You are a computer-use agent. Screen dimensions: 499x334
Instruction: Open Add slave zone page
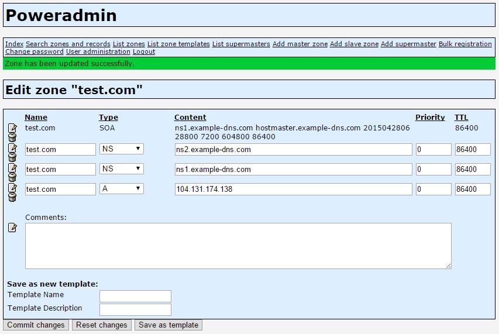(354, 44)
